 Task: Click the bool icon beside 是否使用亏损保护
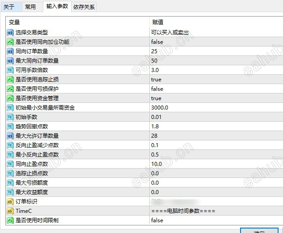[10, 89]
